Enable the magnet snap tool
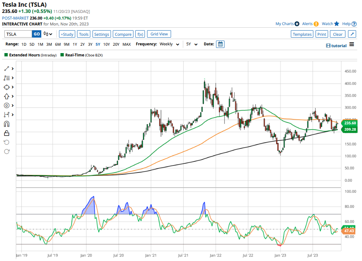 click(x=7, y=124)
